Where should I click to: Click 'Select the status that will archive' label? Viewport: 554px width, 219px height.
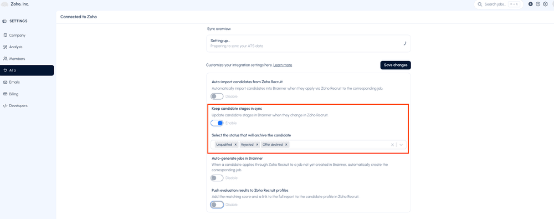(x=251, y=135)
